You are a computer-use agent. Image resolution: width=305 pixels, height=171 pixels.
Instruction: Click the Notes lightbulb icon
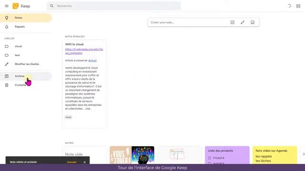pyautogui.click(x=7, y=18)
